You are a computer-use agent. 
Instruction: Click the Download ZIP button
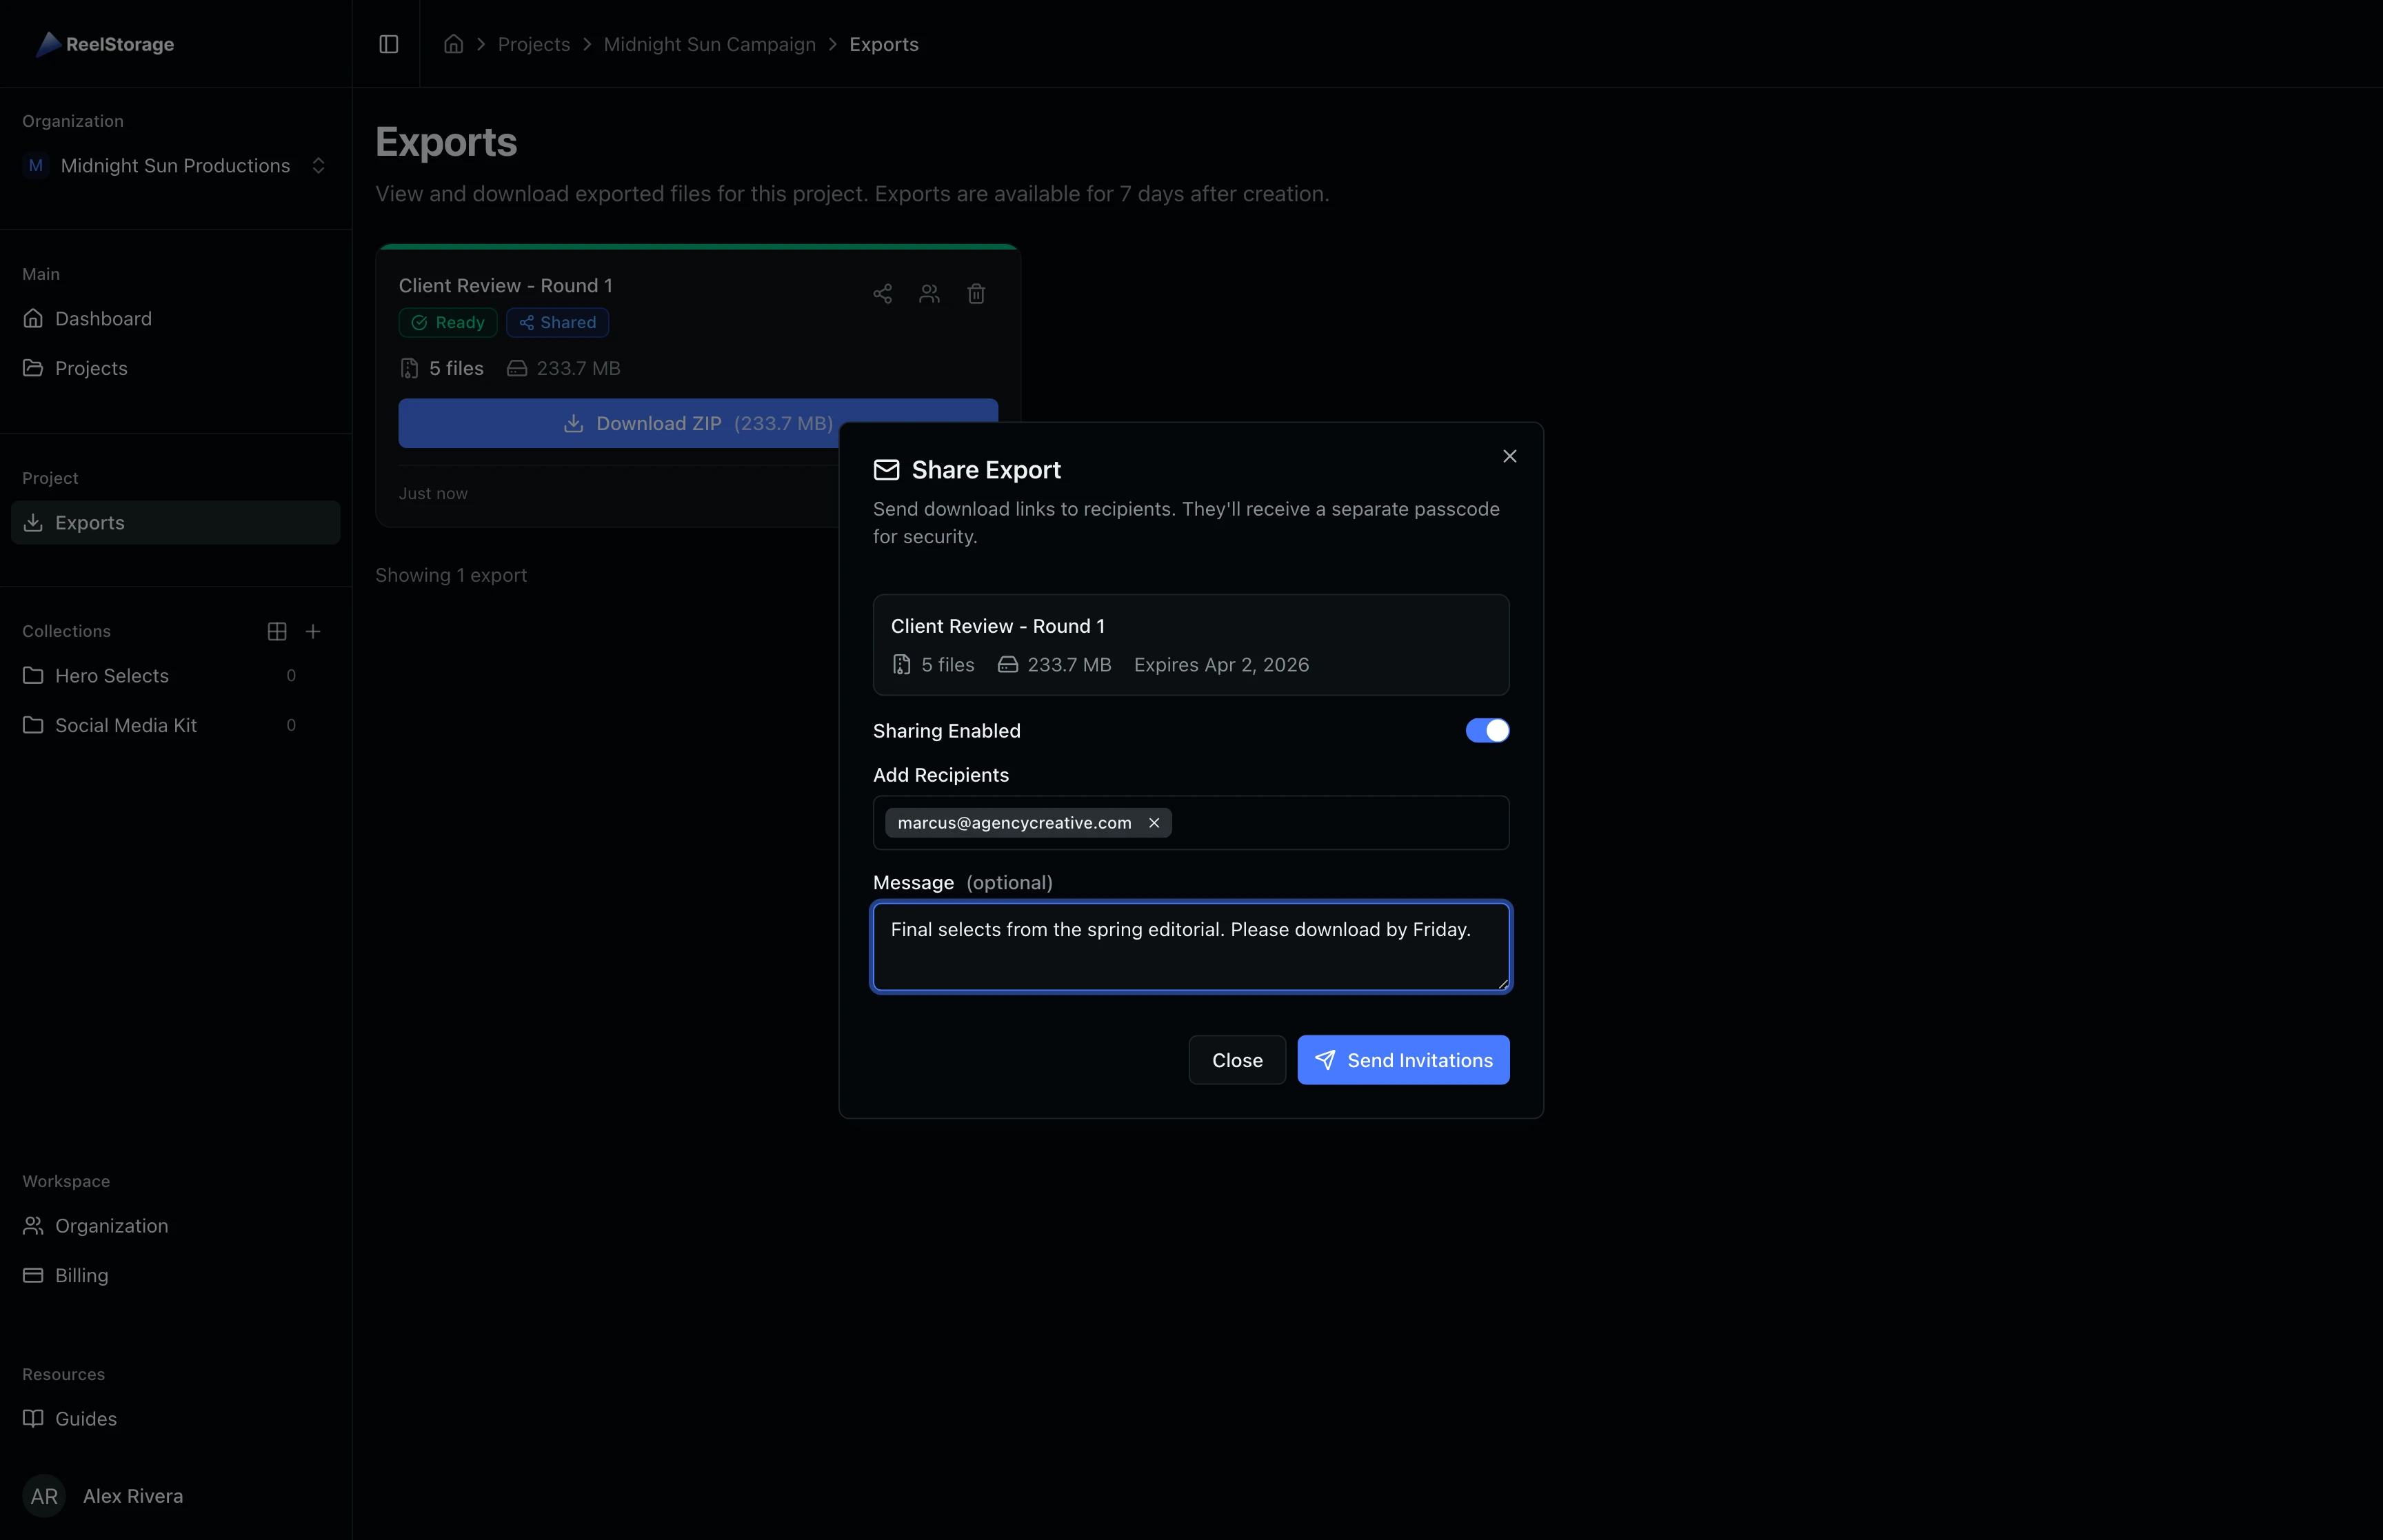(697, 422)
